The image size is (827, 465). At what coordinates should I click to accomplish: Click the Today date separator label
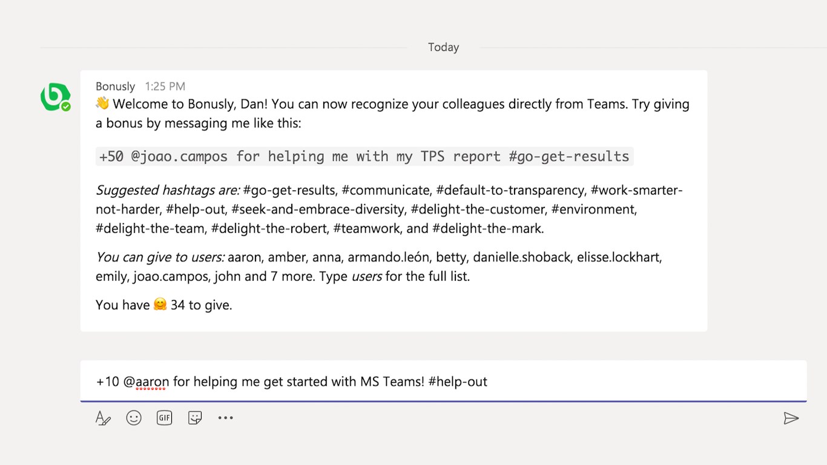(x=443, y=47)
